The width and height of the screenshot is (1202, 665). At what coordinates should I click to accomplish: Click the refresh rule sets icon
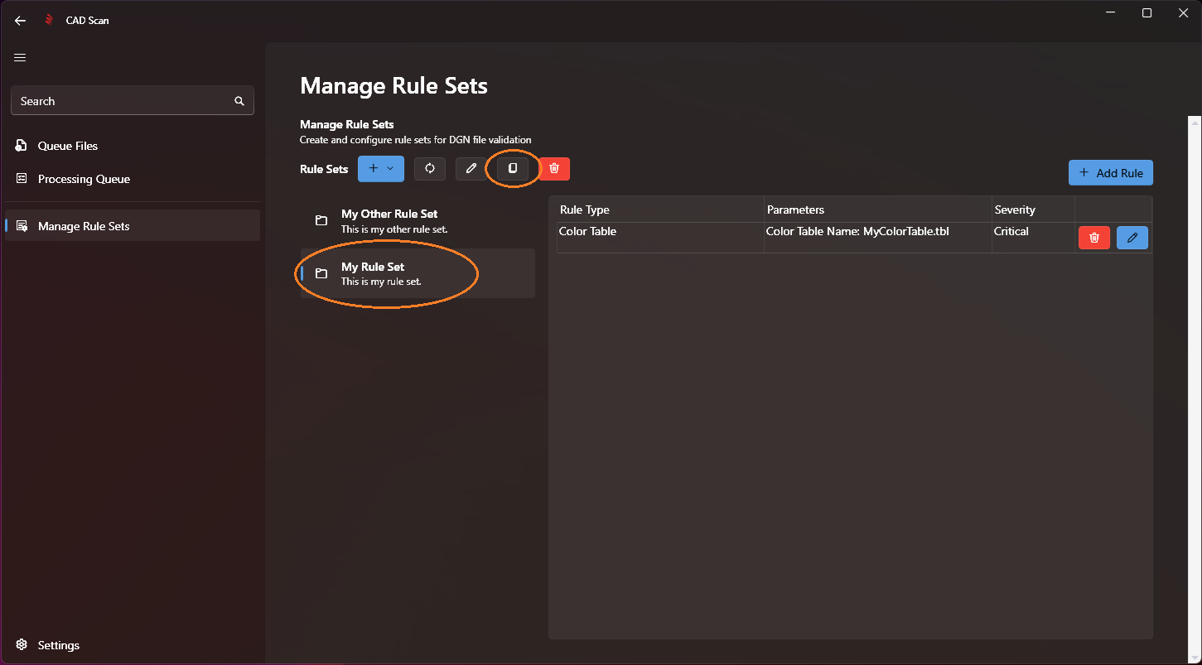pyautogui.click(x=429, y=169)
